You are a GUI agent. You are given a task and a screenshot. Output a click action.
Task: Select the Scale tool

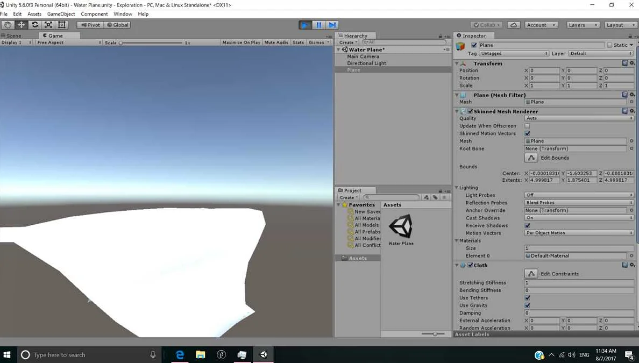click(48, 25)
